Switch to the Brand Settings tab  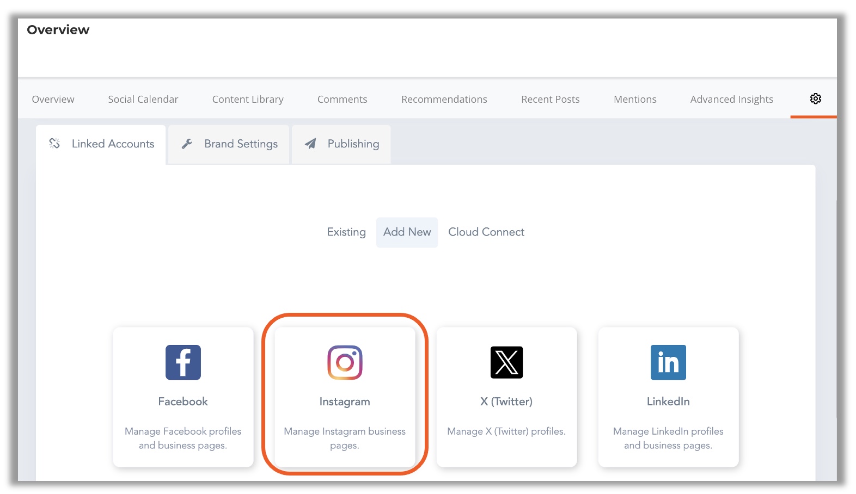(x=229, y=144)
